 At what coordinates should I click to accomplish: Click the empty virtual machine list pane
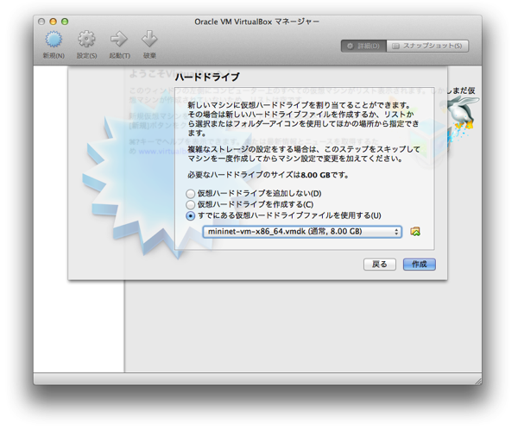coord(79,327)
